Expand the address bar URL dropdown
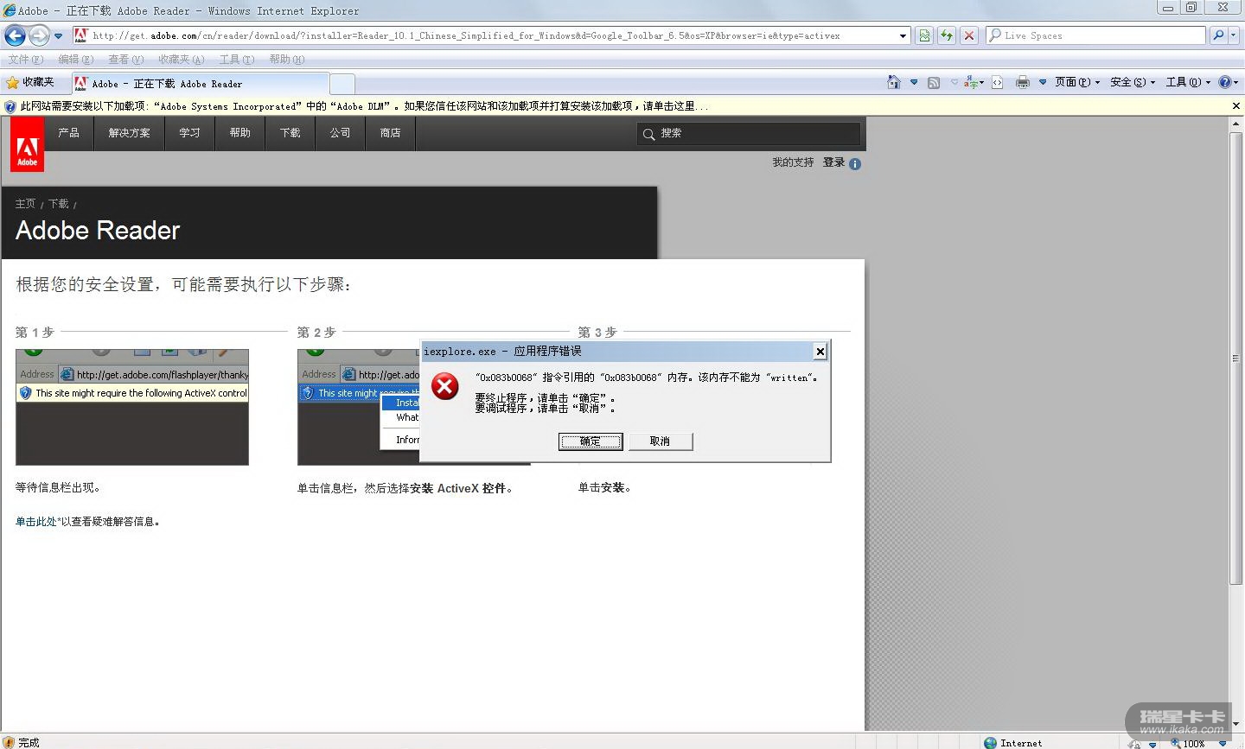This screenshot has height=749, width=1245. (x=903, y=36)
